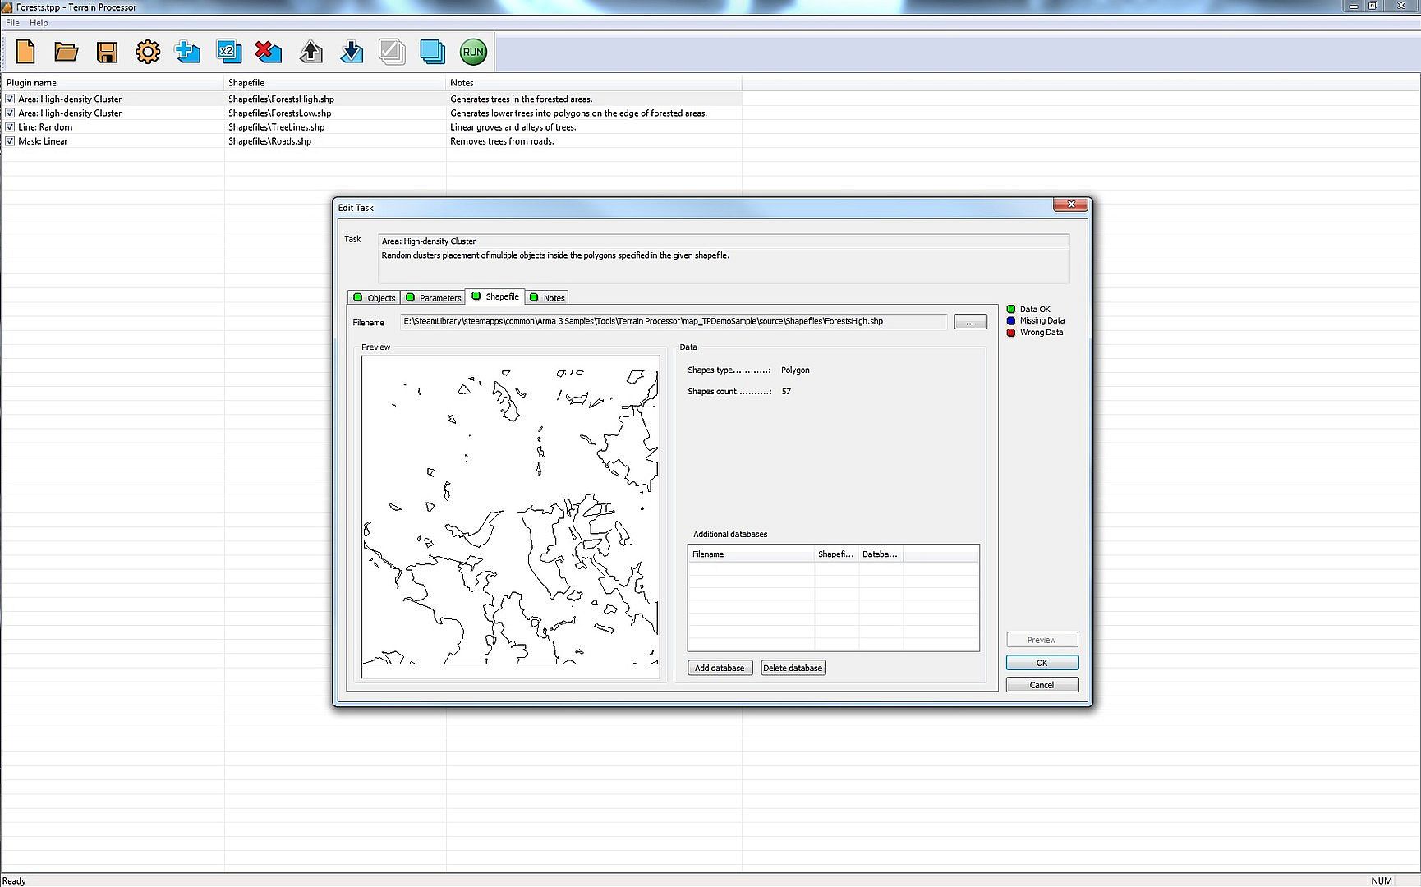Save project using the floppy disk icon
Screen dimensions: 1421x887
(107, 52)
